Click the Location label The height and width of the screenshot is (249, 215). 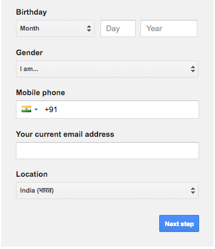(x=32, y=174)
